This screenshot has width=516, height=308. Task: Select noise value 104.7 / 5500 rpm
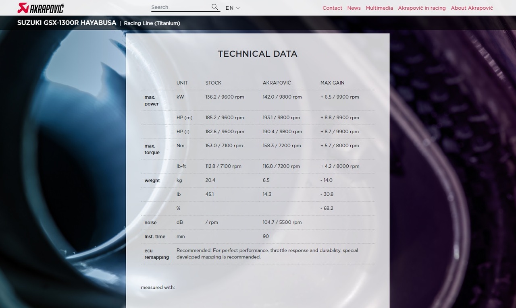tap(282, 222)
